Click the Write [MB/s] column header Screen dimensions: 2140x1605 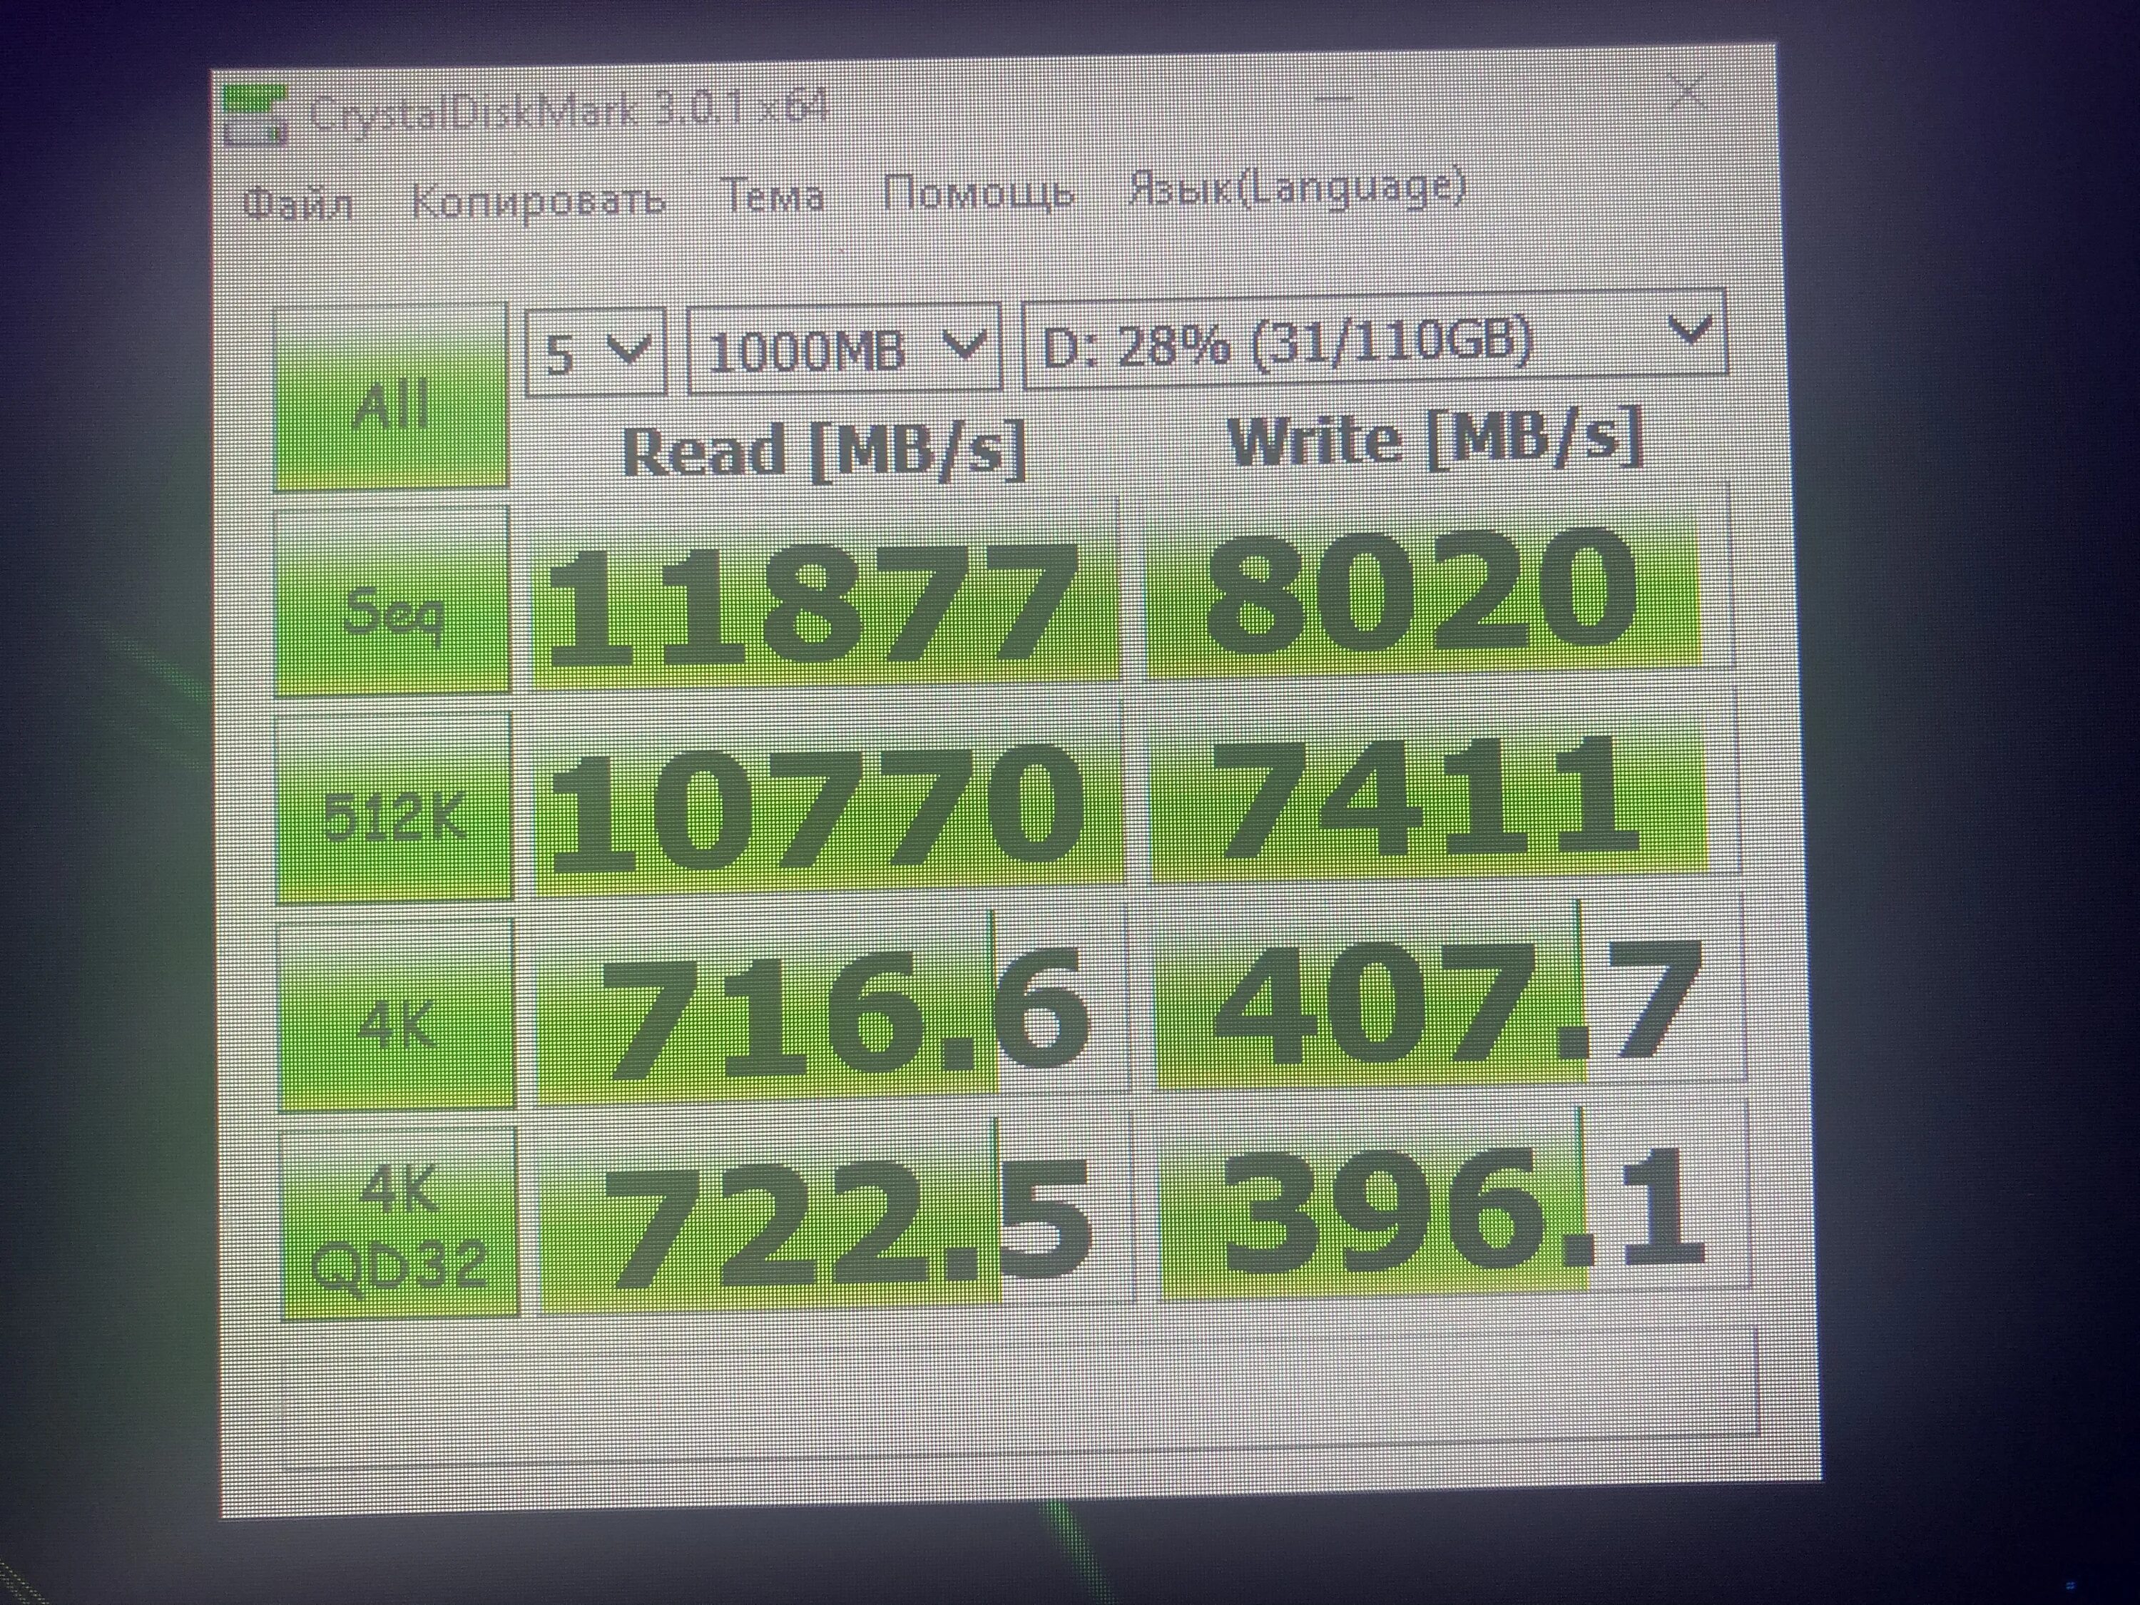click(x=1436, y=438)
